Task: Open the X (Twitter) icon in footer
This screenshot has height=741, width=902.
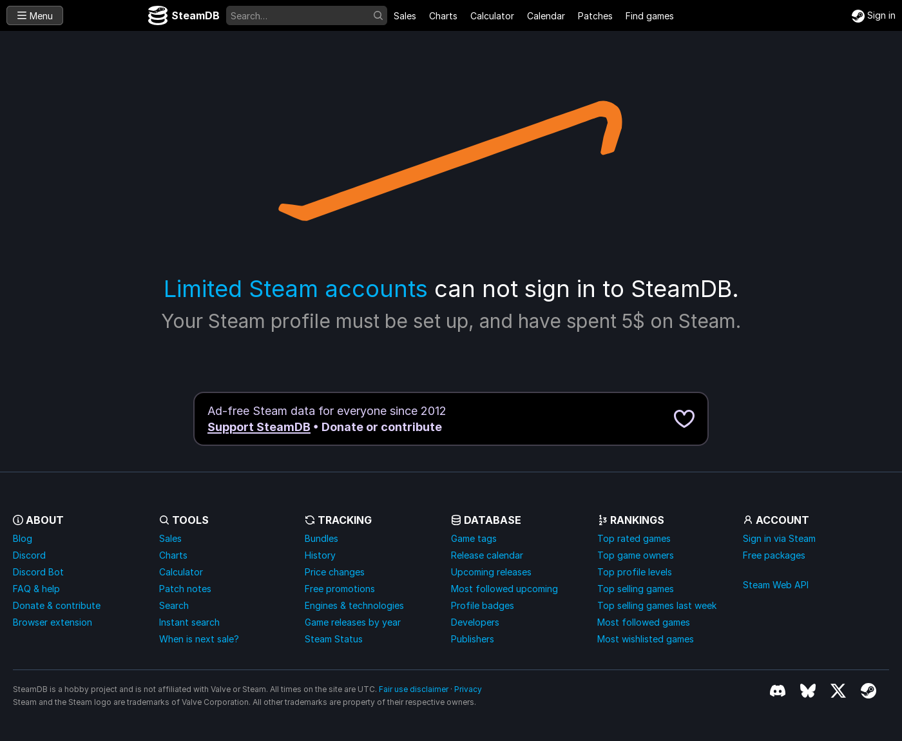Action: coord(838,691)
